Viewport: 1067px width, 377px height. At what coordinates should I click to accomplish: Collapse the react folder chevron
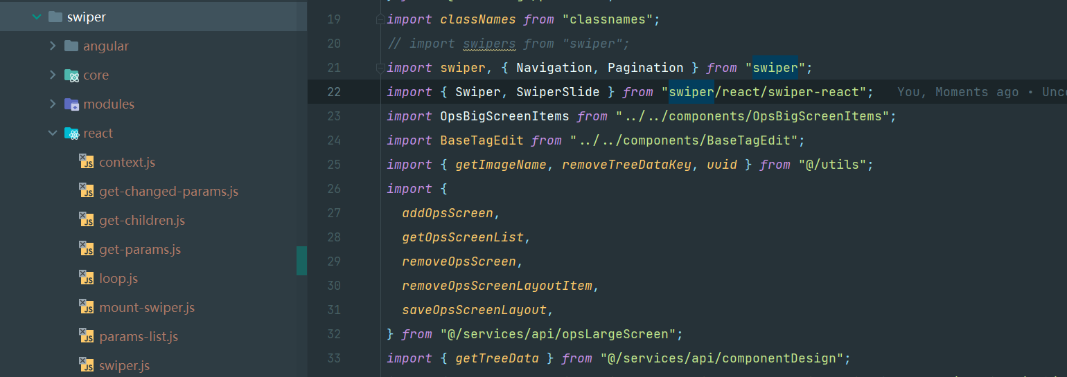point(53,133)
